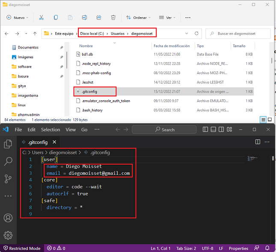
Task: Open the Ordenar sort dropdown
Action: point(138,18)
